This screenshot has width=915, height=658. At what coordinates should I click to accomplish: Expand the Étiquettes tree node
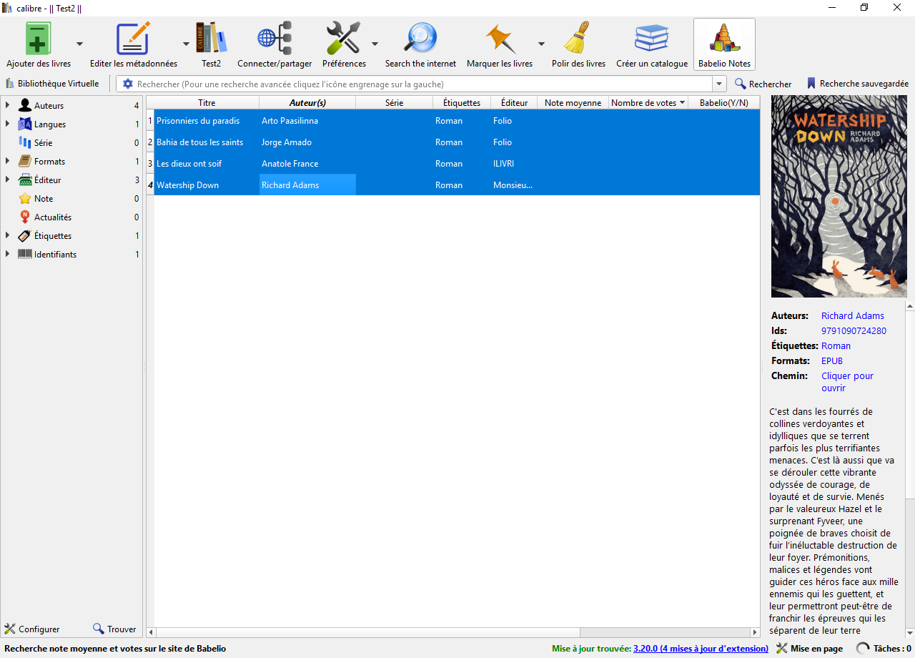click(7, 236)
